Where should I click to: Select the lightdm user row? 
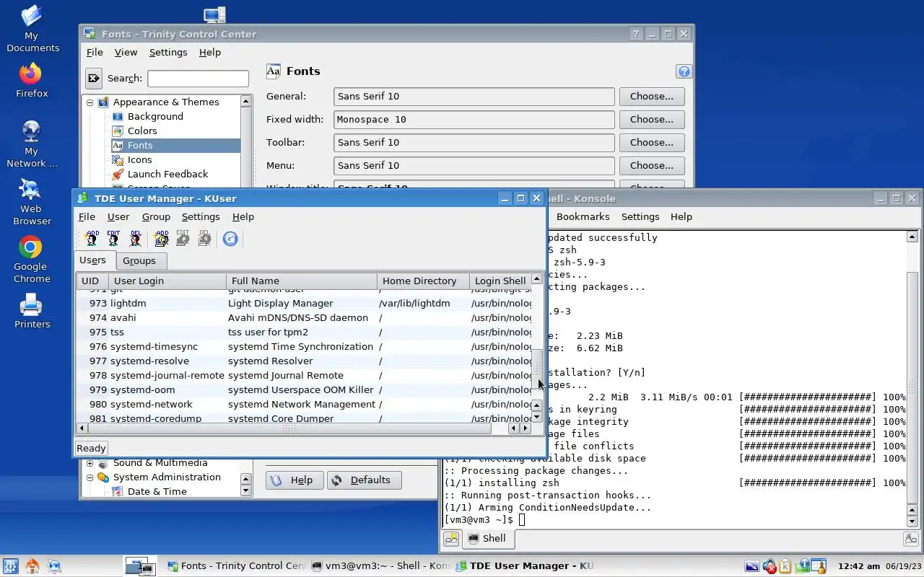304,304
